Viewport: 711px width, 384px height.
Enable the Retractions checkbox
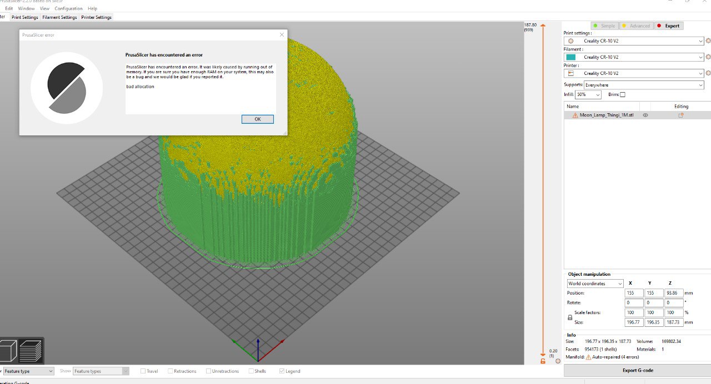(171, 371)
